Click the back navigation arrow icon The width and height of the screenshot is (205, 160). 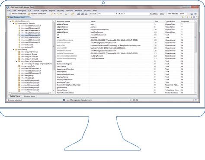pos(52,14)
